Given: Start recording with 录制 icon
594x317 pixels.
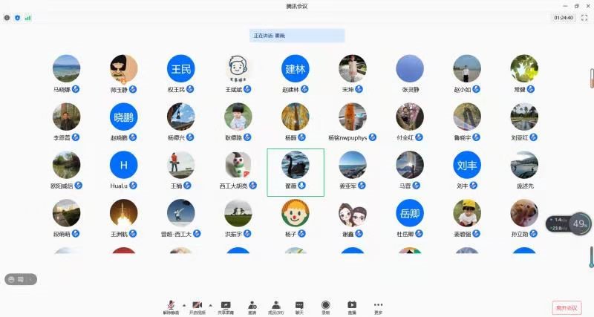Looking at the screenshot, I should coord(325,306).
